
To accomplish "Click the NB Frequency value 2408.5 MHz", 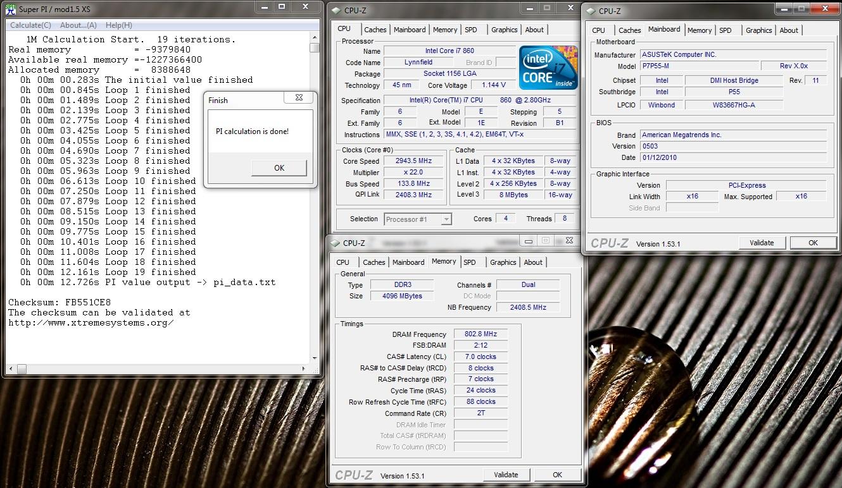I will click(528, 307).
